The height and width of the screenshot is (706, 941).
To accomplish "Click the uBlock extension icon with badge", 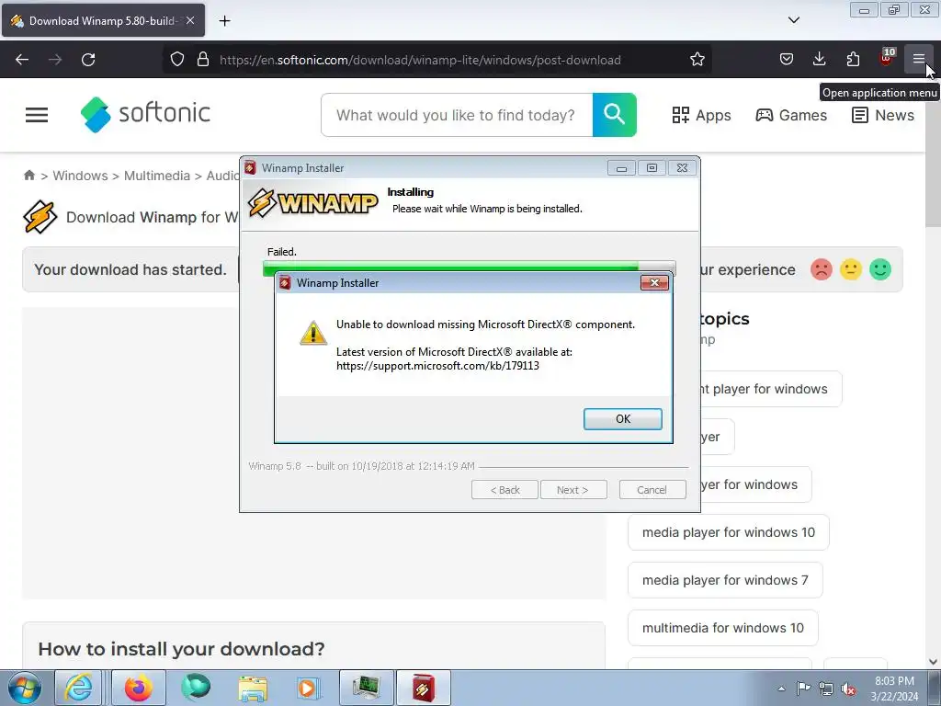I will pos(887,58).
